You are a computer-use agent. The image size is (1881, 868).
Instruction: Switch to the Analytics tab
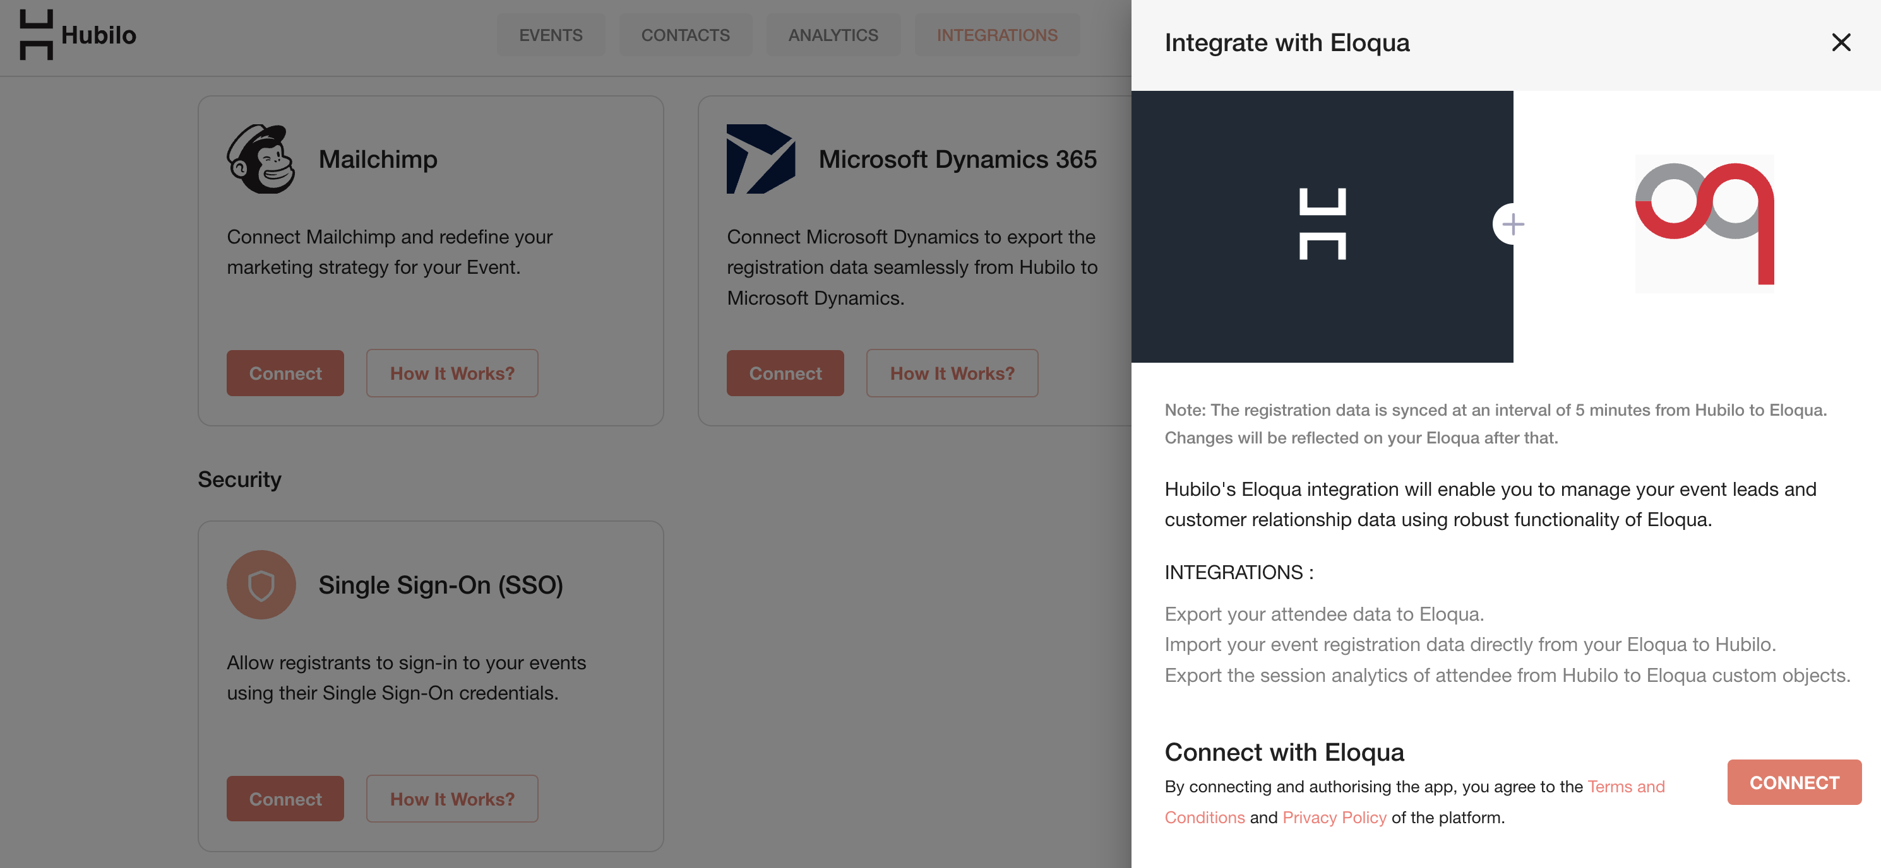pos(833,35)
